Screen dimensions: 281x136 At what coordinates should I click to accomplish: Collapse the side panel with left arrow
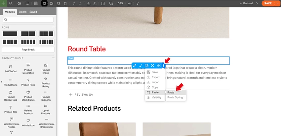(1, 82)
